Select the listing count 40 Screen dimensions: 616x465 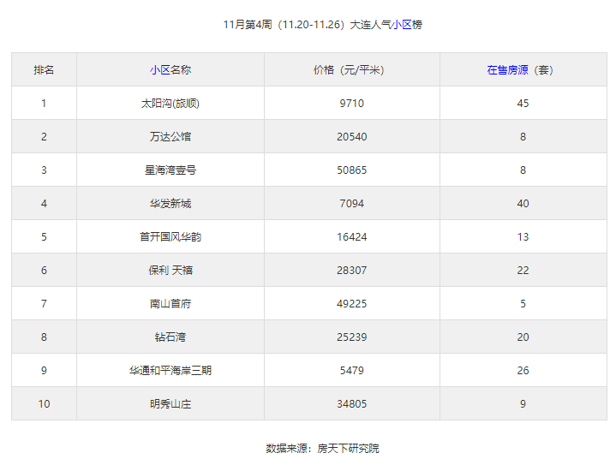523,204
